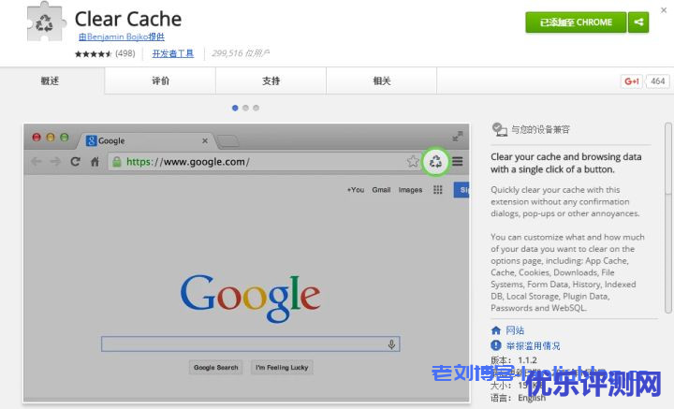
Task: Click the bookmark star in the screenshot address bar
Action: [x=413, y=162]
